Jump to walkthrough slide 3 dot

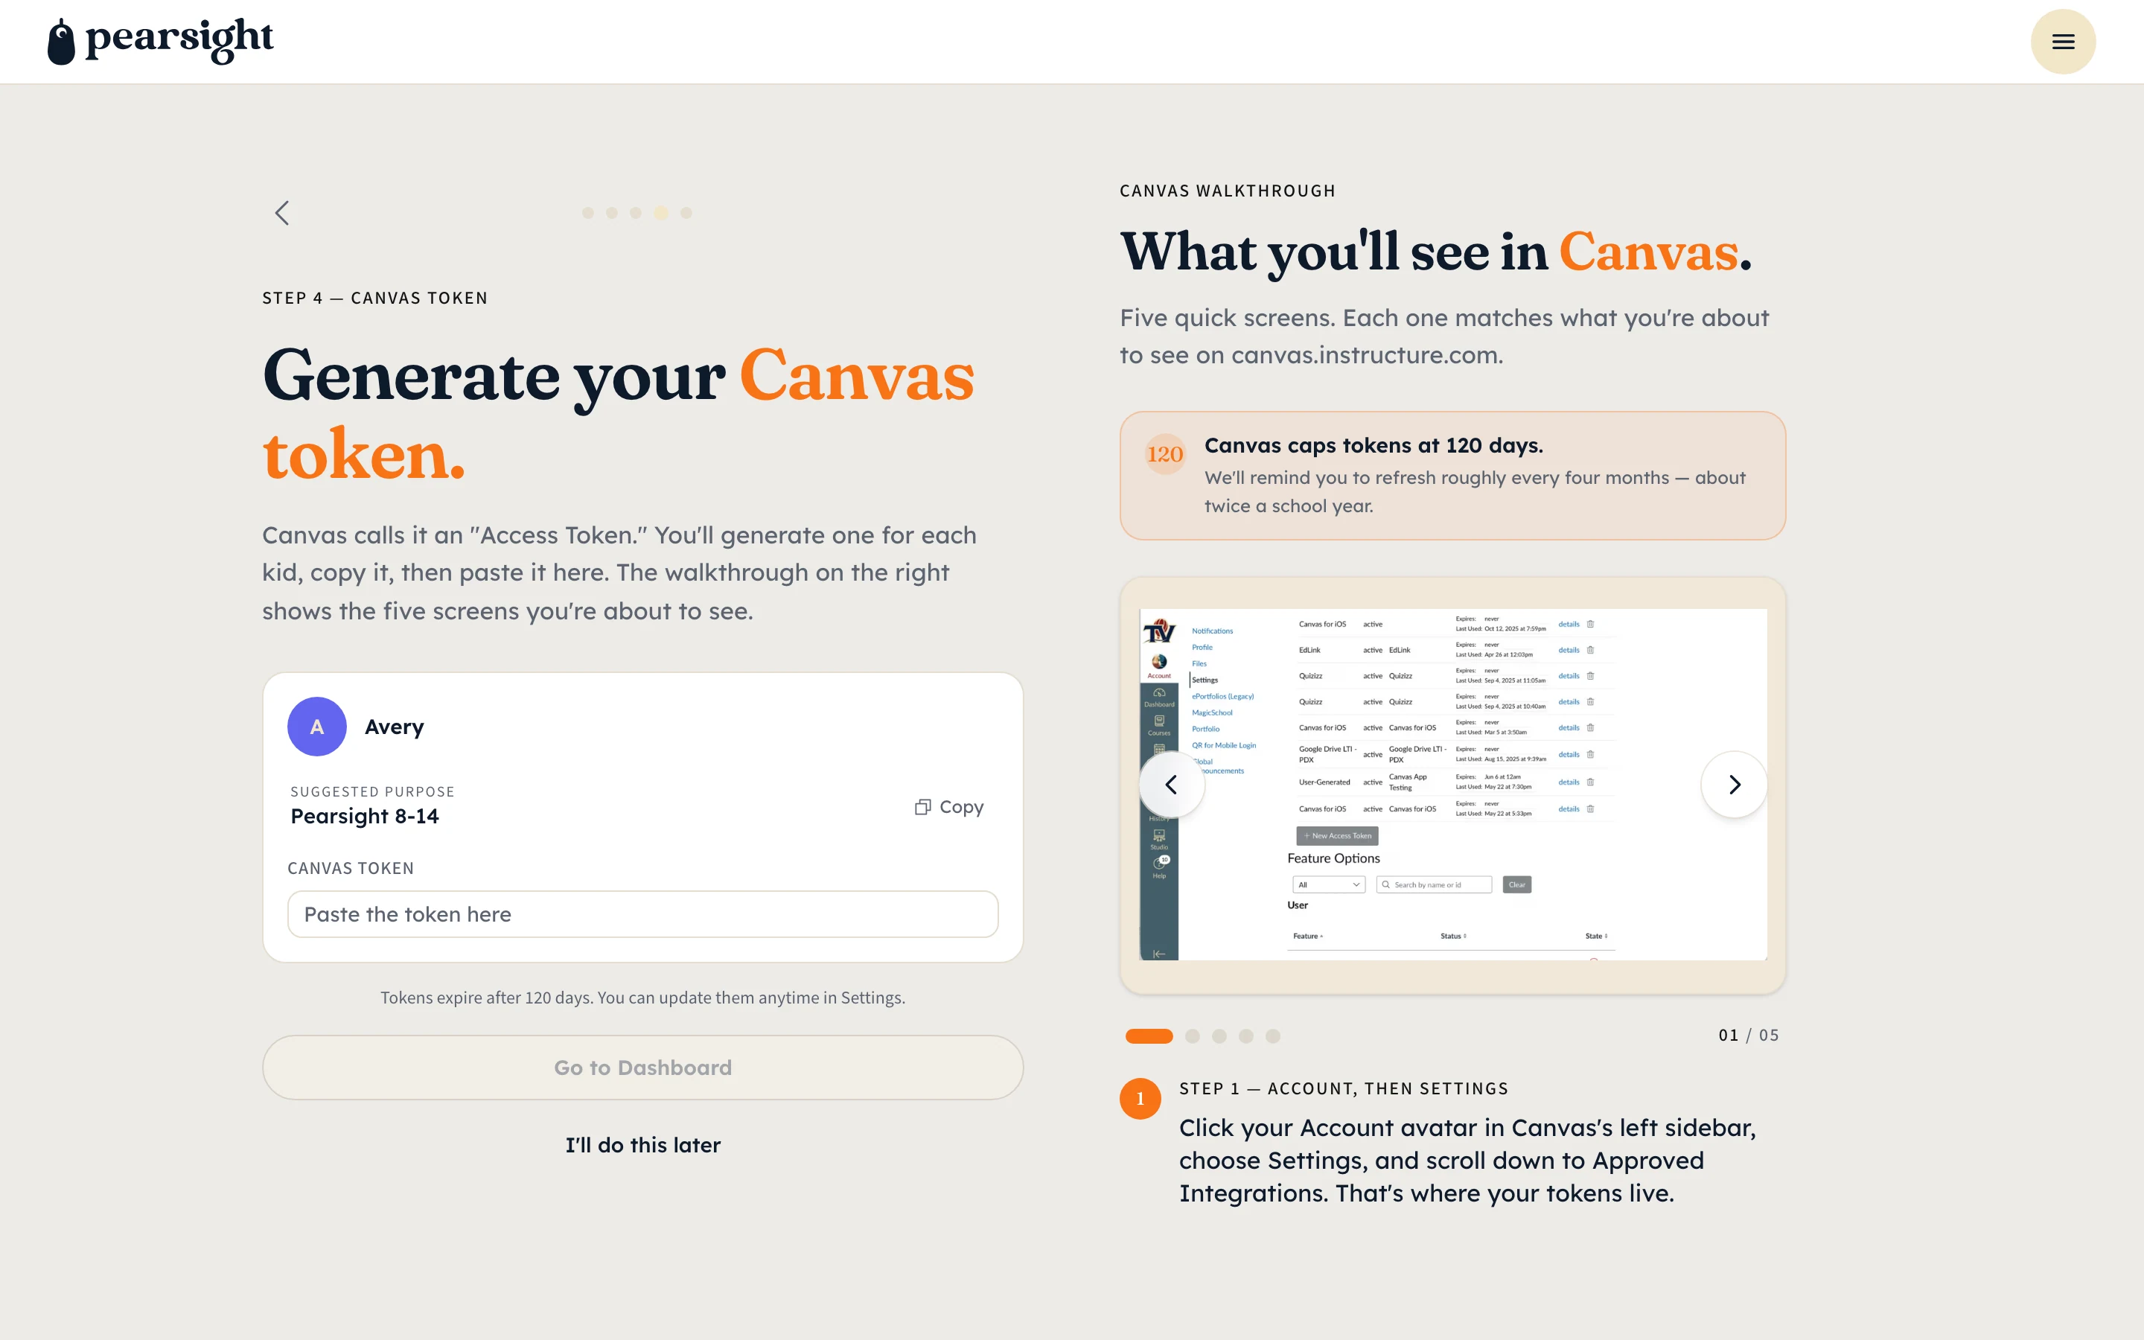tap(1219, 1036)
